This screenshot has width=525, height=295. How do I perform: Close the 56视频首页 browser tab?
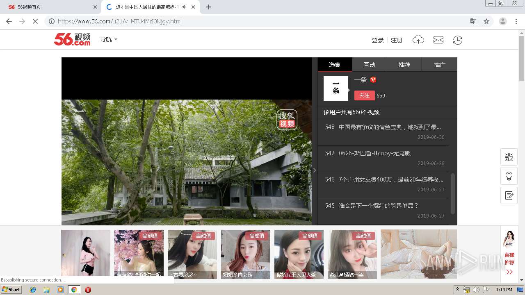(95, 7)
